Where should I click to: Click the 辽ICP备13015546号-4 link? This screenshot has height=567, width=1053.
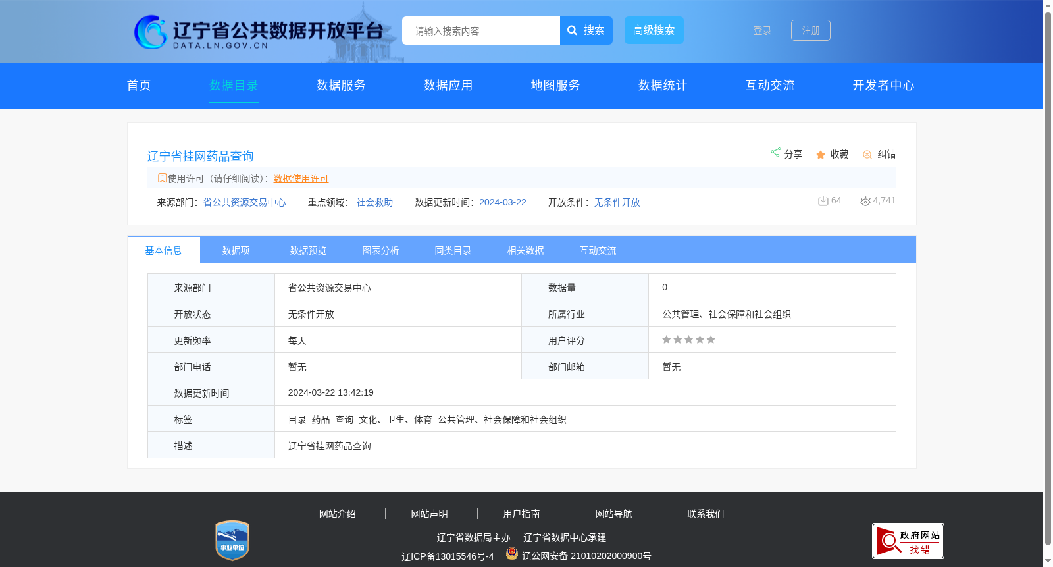[448, 556]
